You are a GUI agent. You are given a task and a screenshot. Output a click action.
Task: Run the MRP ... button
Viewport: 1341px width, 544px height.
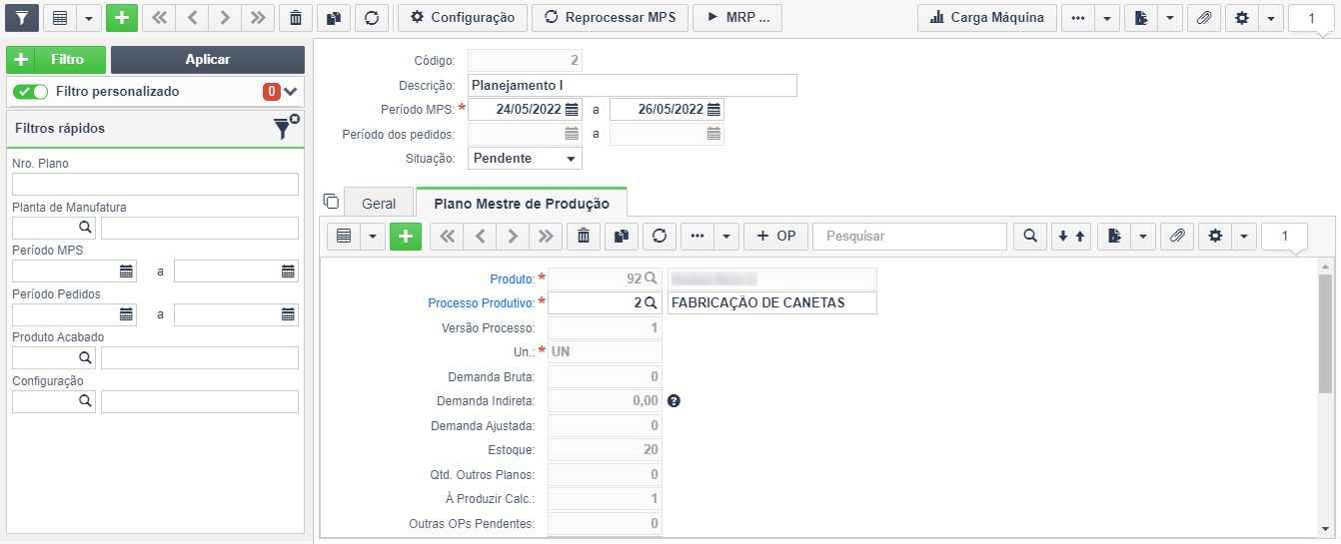[737, 17]
